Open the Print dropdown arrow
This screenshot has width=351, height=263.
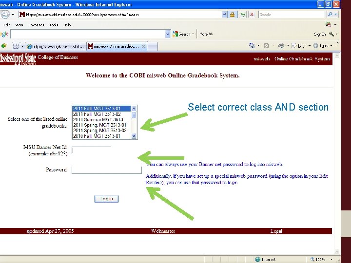(x=288, y=46)
